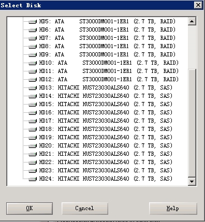Select HD13: HITACHI HUS723030ALS640 disk text

tap(106, 87)
